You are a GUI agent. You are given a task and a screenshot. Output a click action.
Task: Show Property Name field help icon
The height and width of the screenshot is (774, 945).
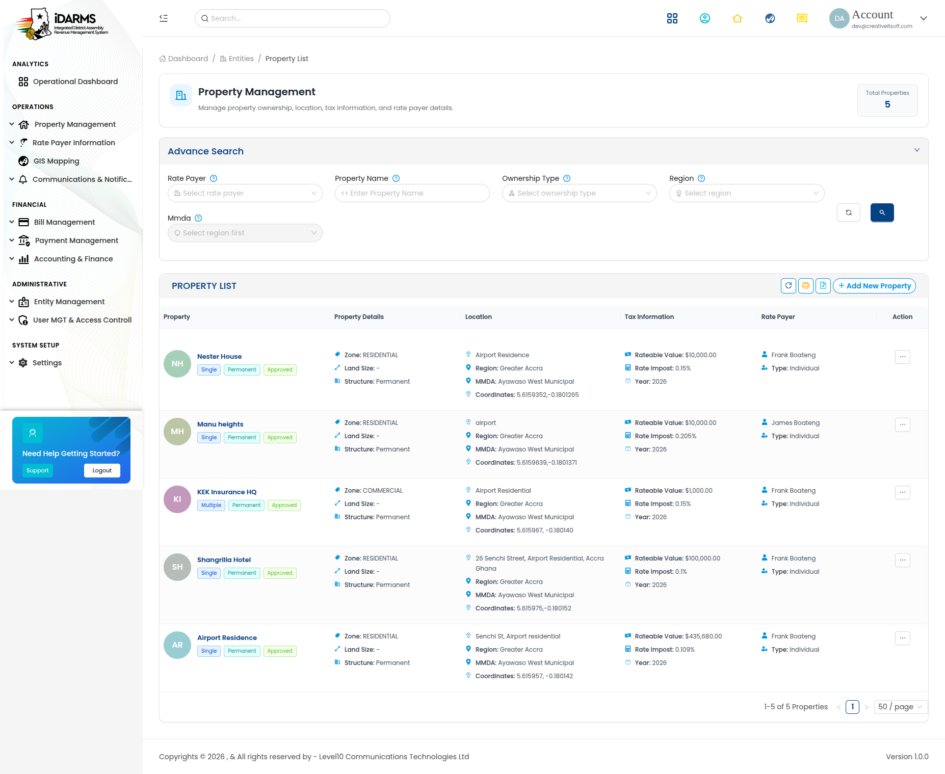(396, 178)
